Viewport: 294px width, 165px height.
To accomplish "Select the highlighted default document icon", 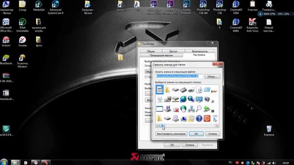I will [x=159, y=90].
